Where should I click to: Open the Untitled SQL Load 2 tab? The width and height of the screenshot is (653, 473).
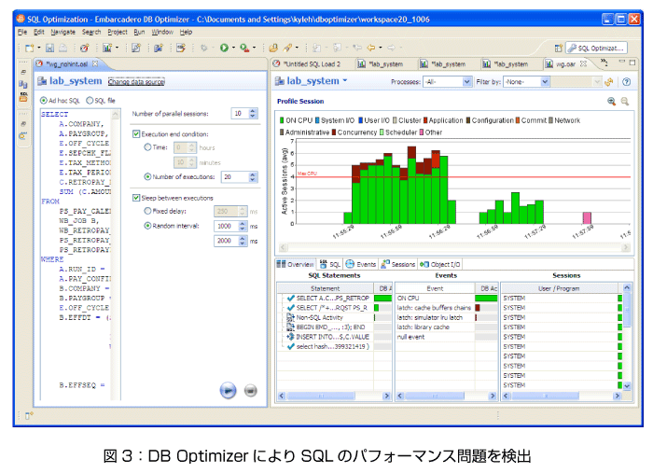pos(307,63)
